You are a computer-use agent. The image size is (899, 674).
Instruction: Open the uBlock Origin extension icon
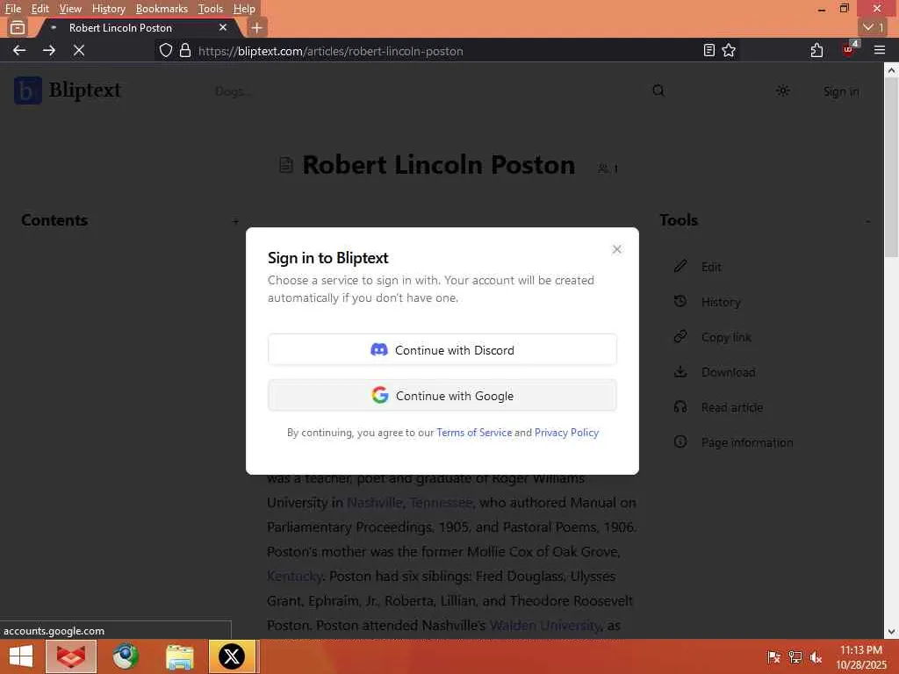(849, 49)
